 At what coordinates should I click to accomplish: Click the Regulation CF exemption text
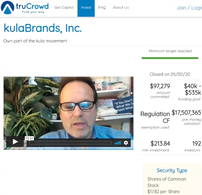(x=155, y=117)
